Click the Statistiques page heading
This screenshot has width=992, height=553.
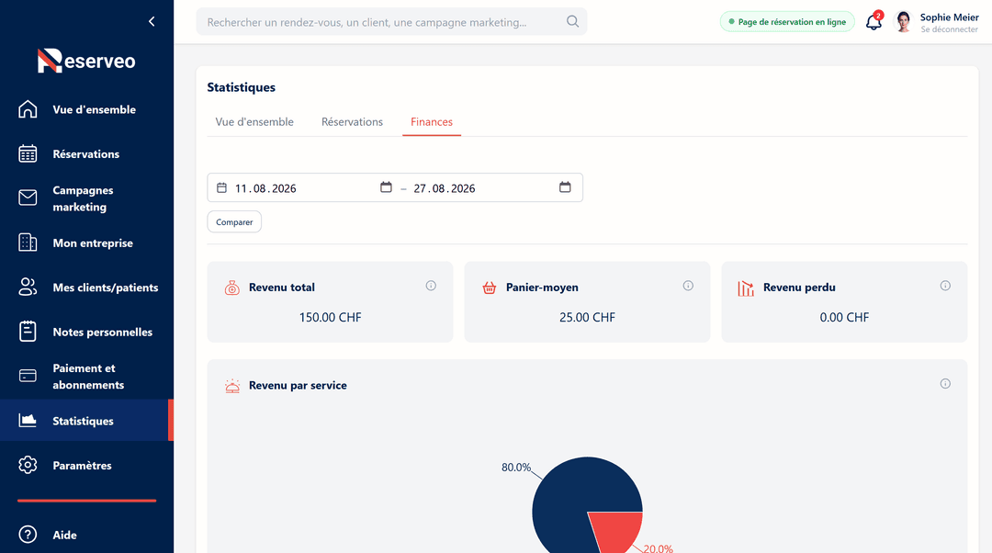coord(241,87)
